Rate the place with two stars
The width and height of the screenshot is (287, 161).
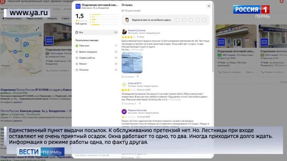pyautogui.click(x=184, y=20)
